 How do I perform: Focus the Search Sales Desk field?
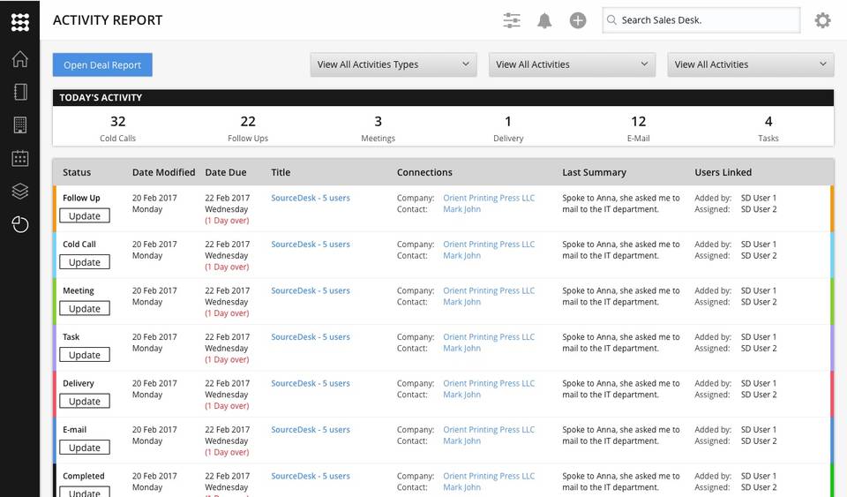[701, 20]
